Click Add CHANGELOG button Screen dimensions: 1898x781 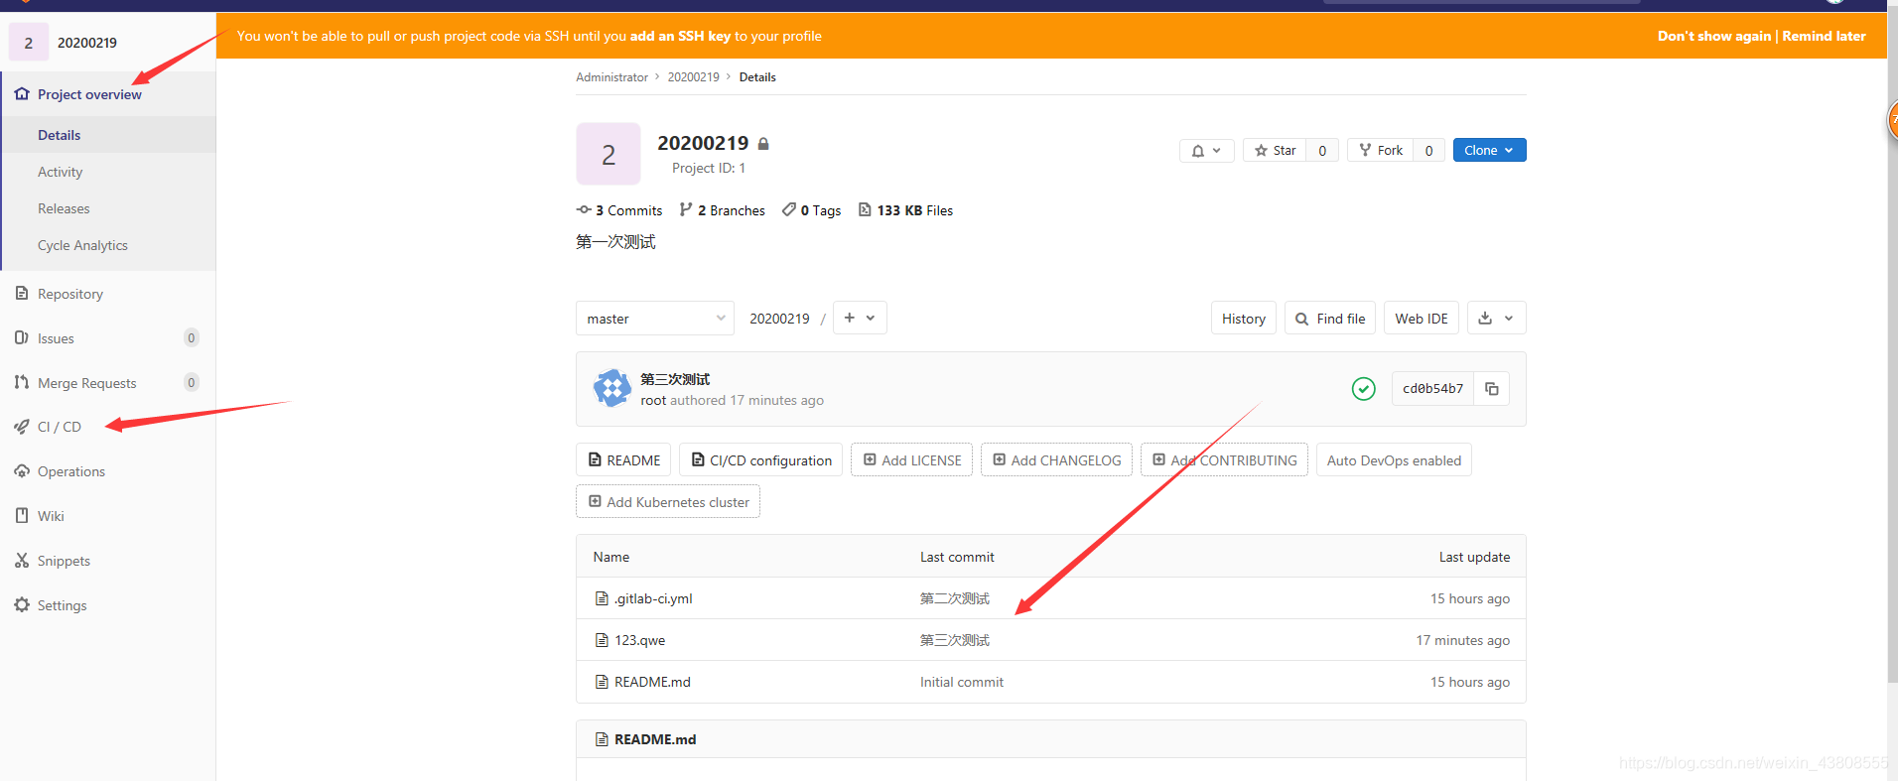pos(1056,460)
